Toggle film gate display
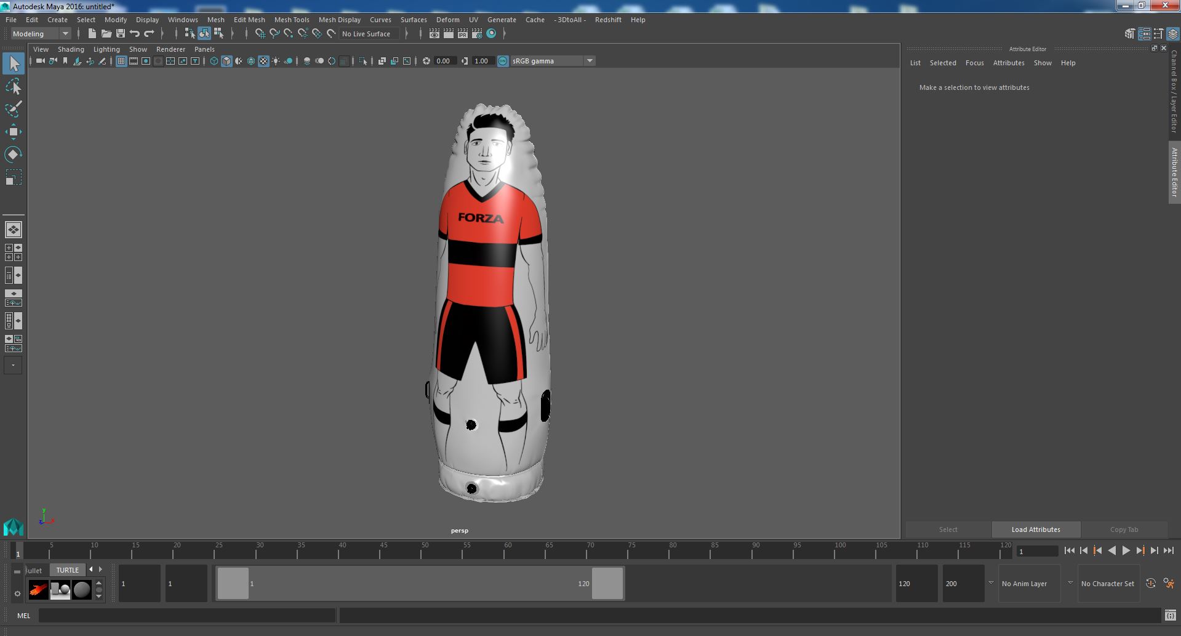1181x636 pixels. 134,61
